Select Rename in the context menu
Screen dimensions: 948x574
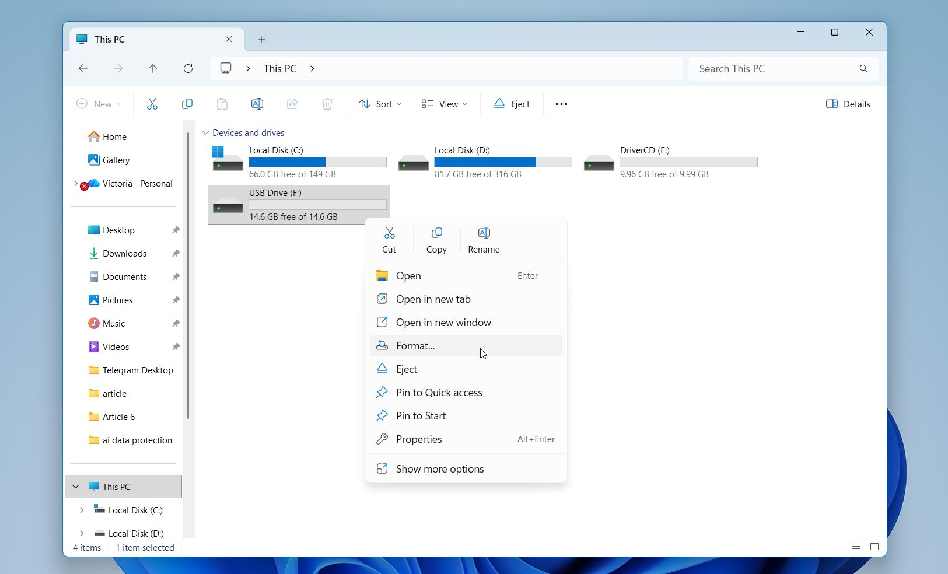(x=484, y=240)
